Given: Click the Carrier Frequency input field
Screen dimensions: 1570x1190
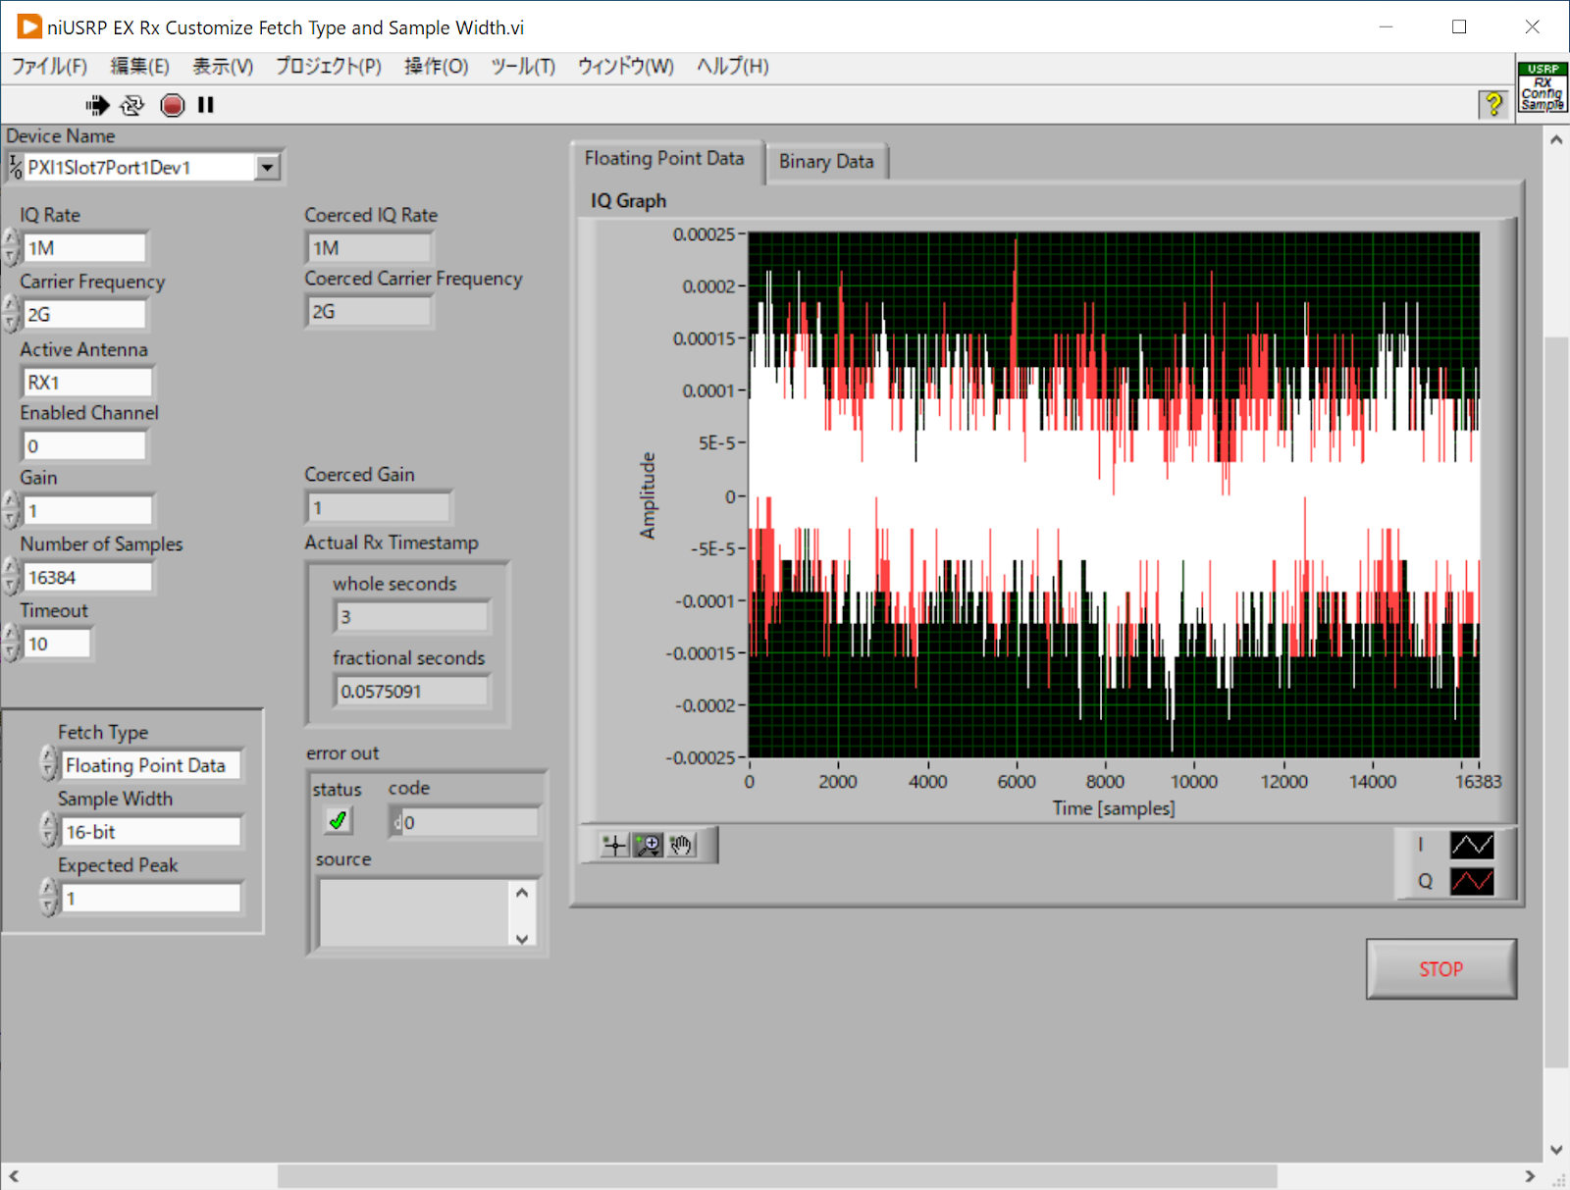Looking at the screenshot, I should coord(84,315).
